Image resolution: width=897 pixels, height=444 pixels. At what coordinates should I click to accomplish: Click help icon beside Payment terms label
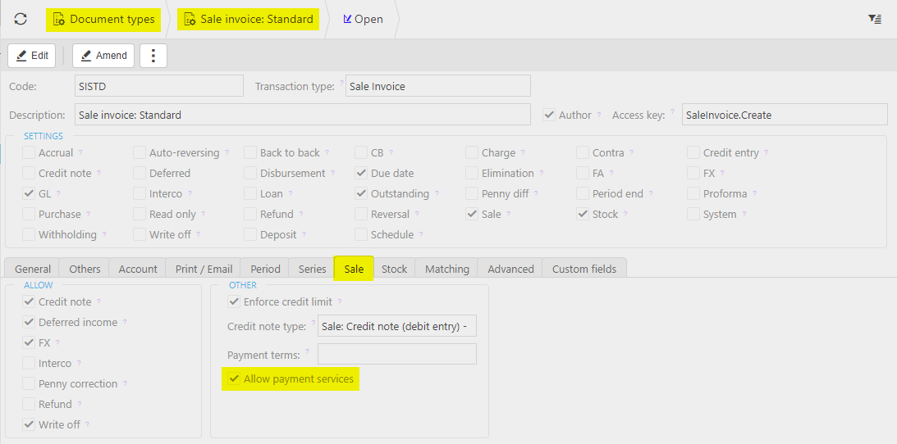tap(308, 353)
